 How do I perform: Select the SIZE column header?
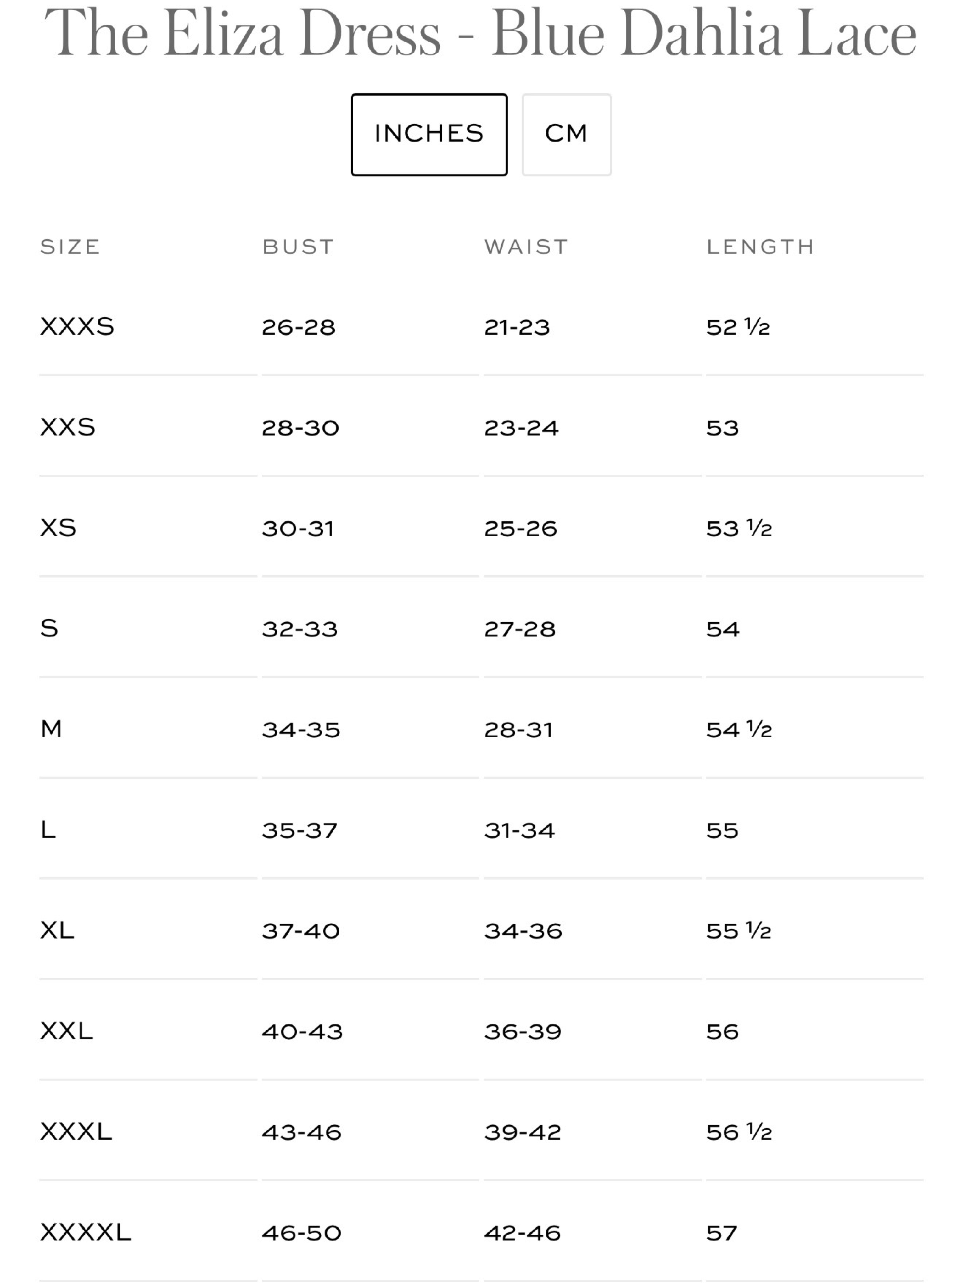70,247
